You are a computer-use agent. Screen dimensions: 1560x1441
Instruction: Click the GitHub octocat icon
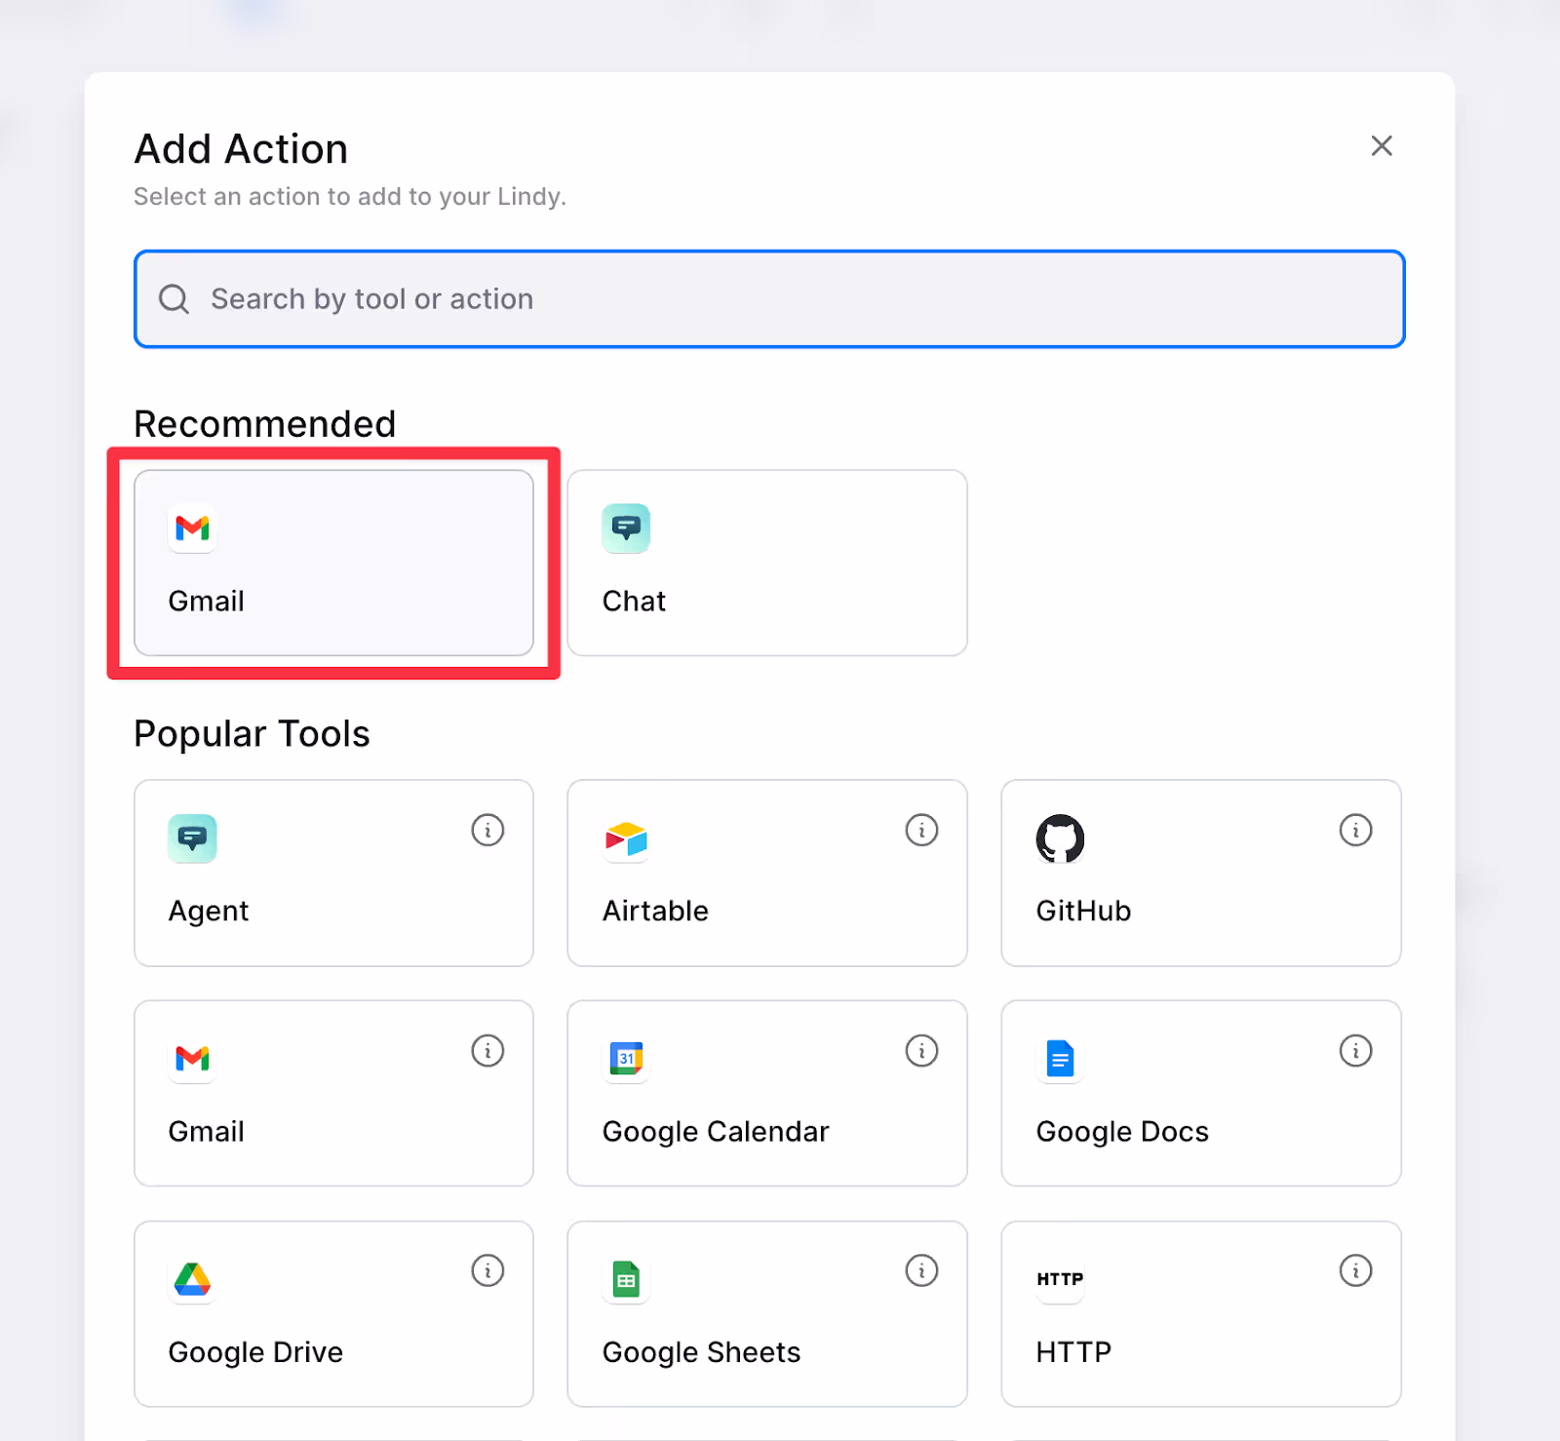click(1060, 838)
